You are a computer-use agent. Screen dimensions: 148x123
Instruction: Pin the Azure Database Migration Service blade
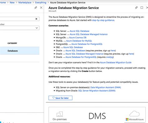click(x=136, y=7)
